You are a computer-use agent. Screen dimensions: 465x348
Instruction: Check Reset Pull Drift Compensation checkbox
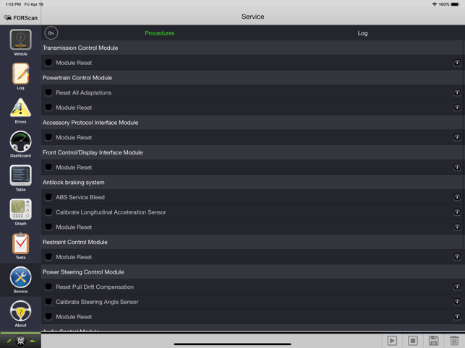coord(48,287)
